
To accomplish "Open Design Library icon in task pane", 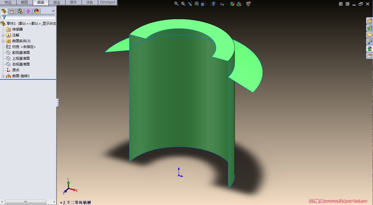I will (x=370, y=28).
